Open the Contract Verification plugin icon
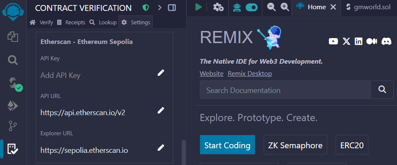Viewport: 397px width, 165px height. (13, 149)
